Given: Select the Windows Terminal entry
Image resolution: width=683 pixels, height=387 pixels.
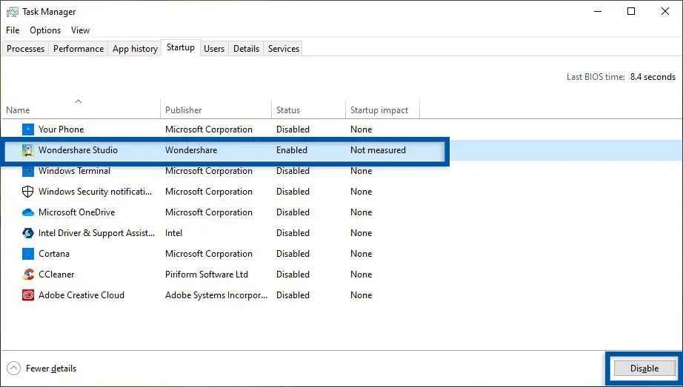Looking at the screenshot, I should pyautogui.click(x=74, y=171).
